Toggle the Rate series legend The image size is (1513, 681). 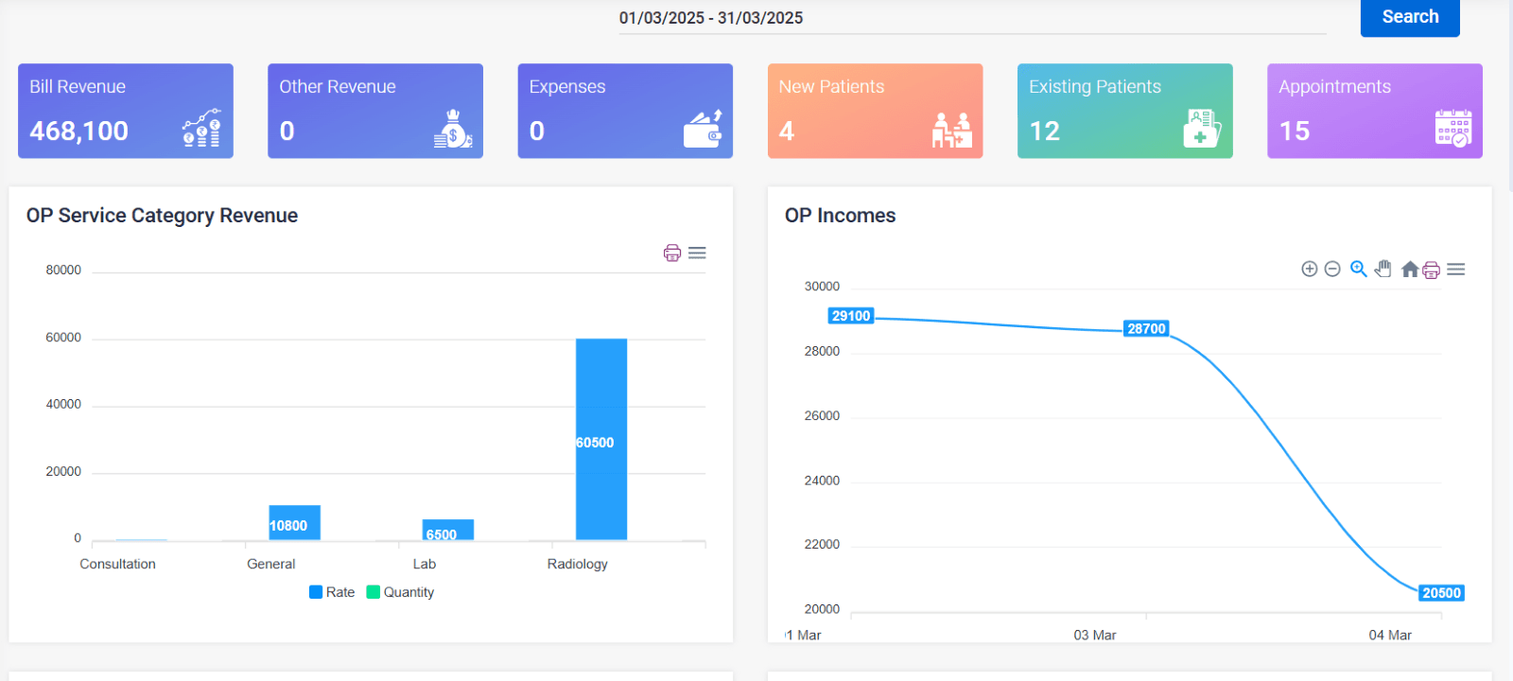click(x=332, y=593)
